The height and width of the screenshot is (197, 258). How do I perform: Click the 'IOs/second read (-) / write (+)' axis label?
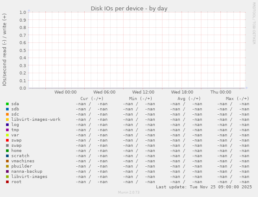4,50
